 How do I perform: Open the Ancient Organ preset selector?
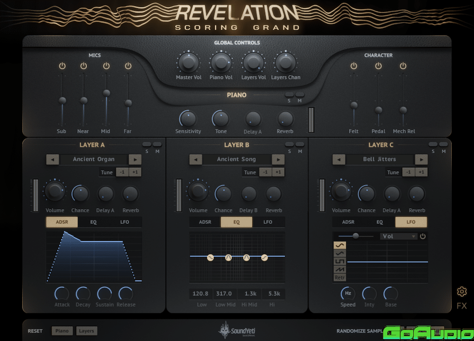point(94,159)
